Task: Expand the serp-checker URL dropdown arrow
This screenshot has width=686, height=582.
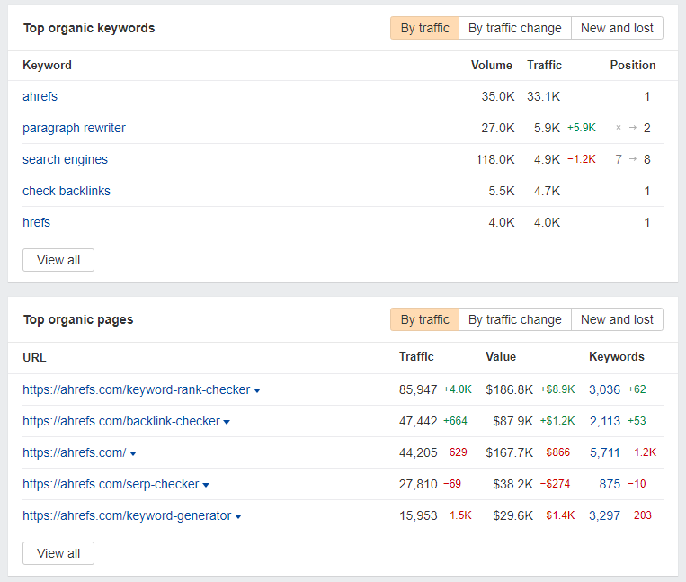Action: pos(206,485)
